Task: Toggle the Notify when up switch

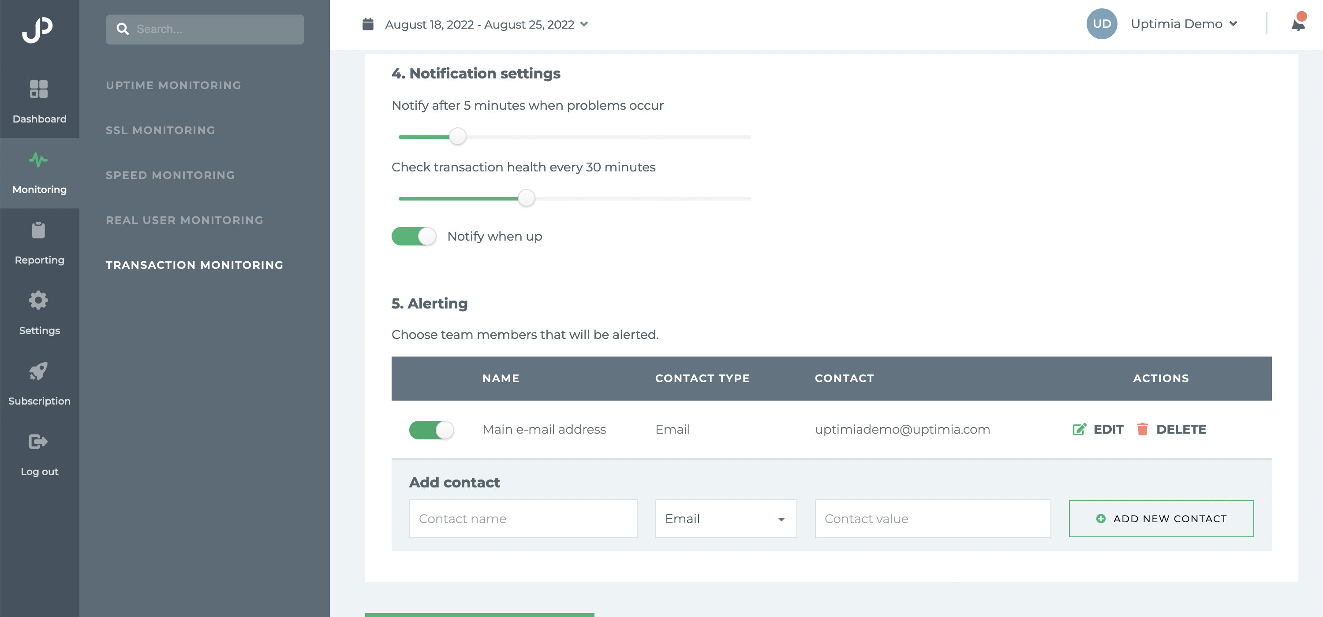Action: 414,236
